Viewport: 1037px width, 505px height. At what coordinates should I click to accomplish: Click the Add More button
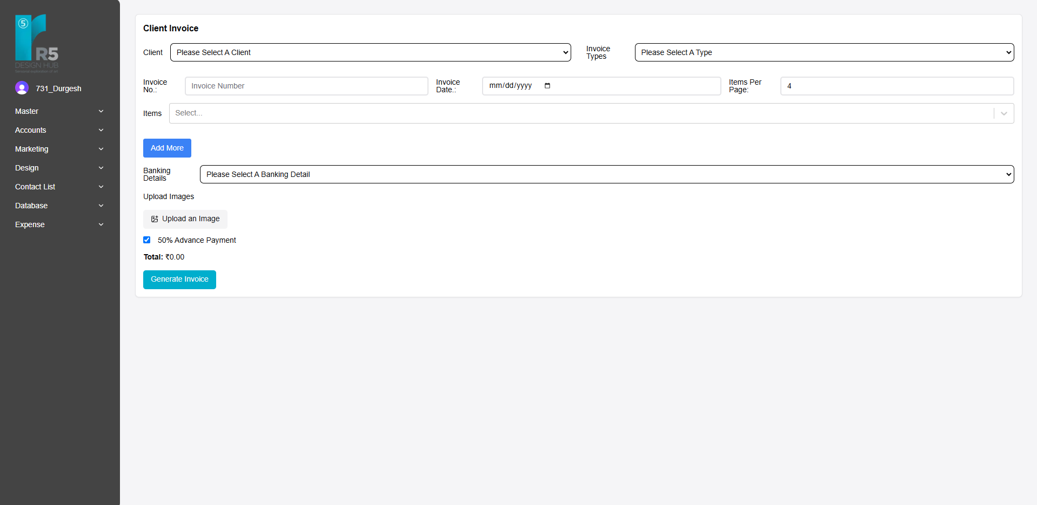pyautogui.click(x=167, y=148)
